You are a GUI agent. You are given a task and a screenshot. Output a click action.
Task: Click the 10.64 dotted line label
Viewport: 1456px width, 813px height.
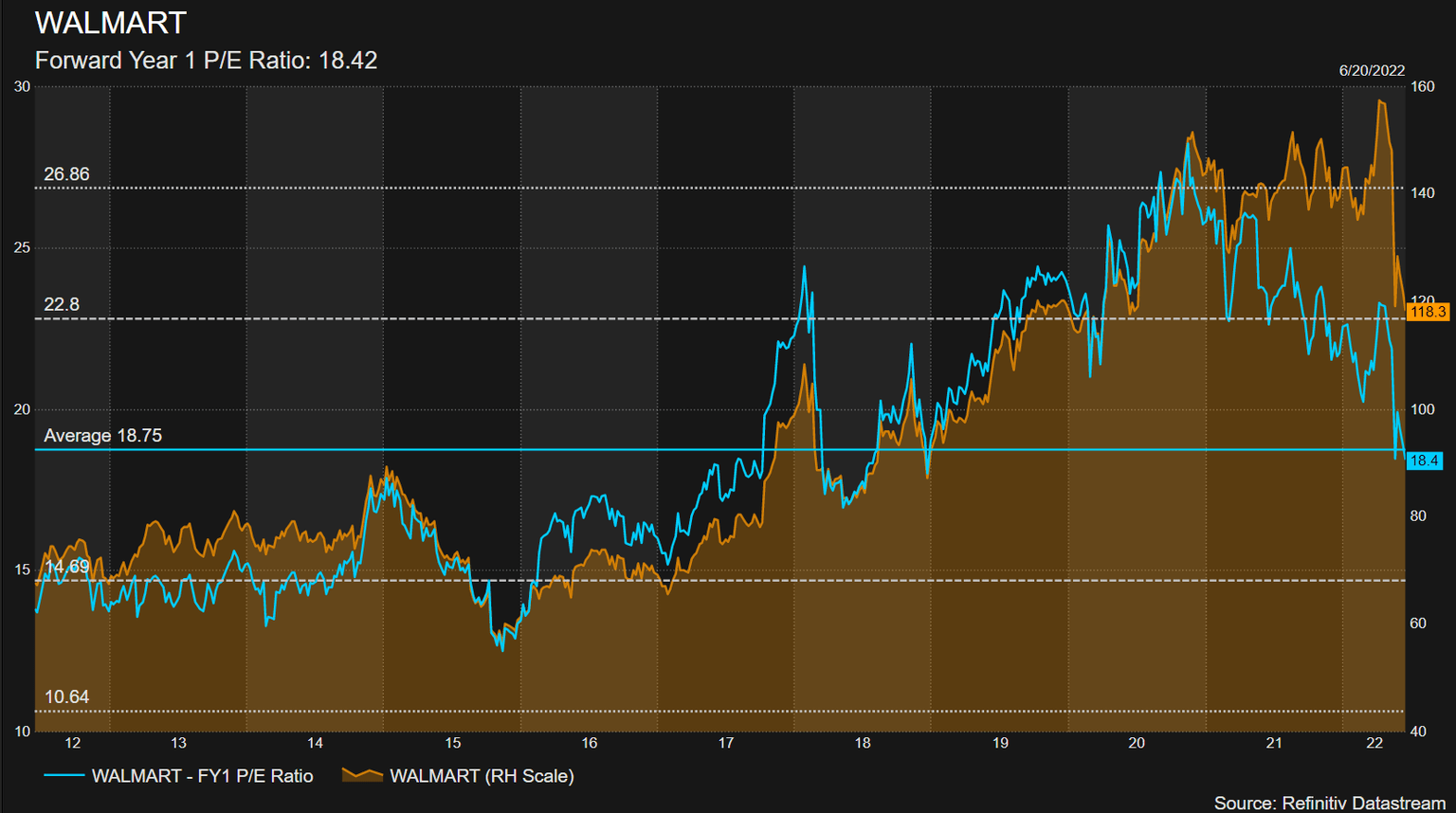(66, 696)
